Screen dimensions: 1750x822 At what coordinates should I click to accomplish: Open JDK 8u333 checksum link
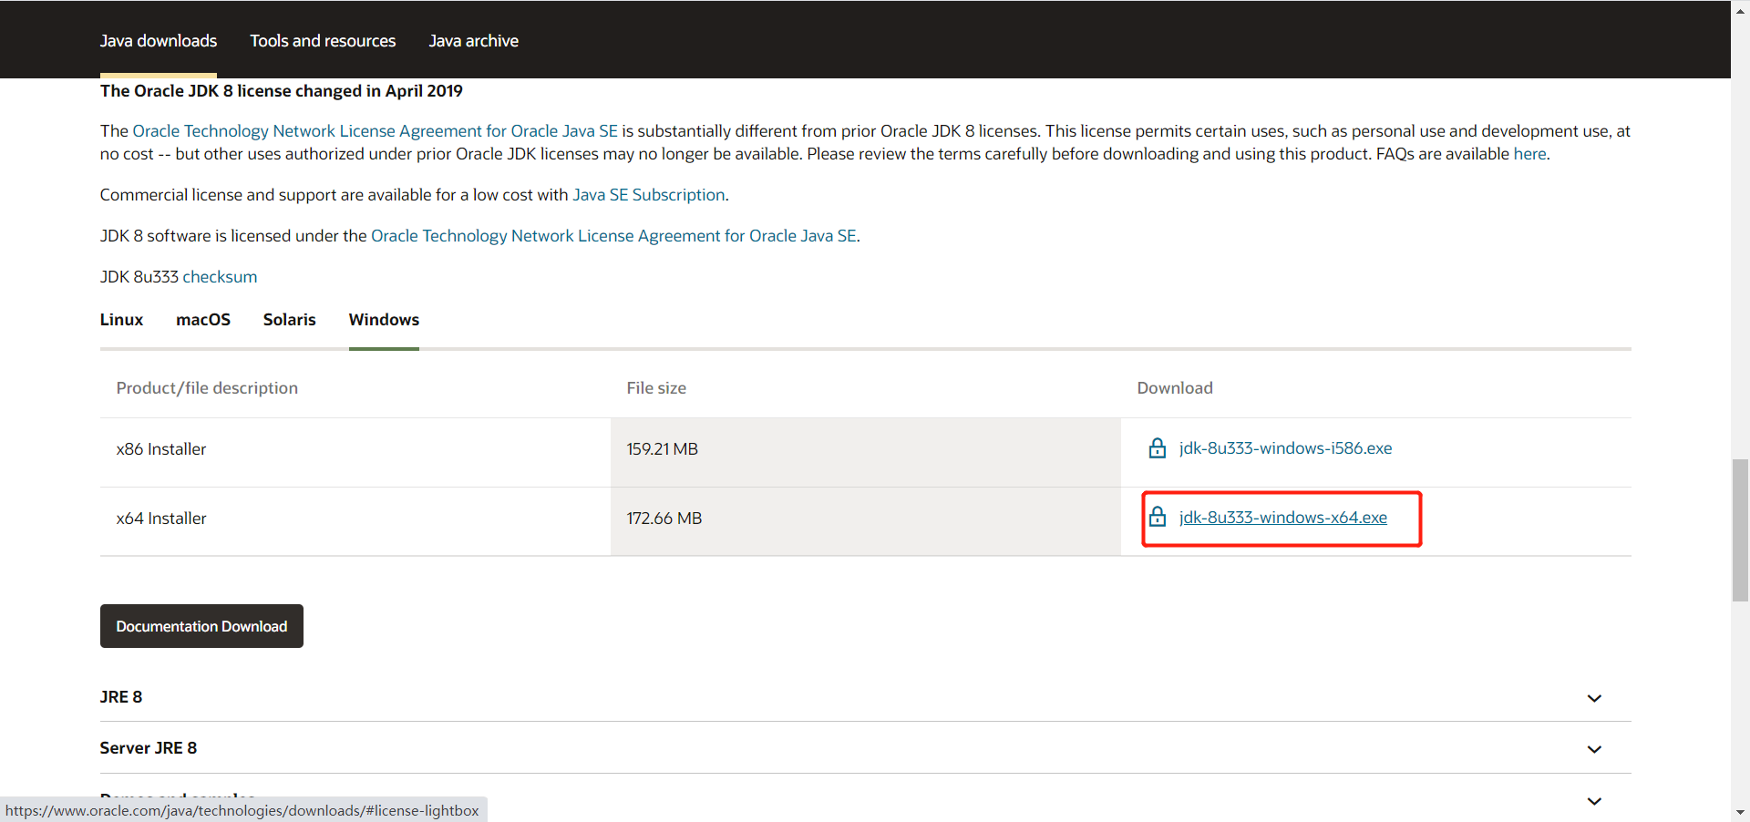(220, 277)
